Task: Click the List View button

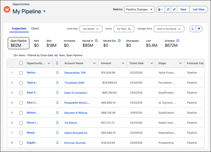Action: tap(198, 9)
